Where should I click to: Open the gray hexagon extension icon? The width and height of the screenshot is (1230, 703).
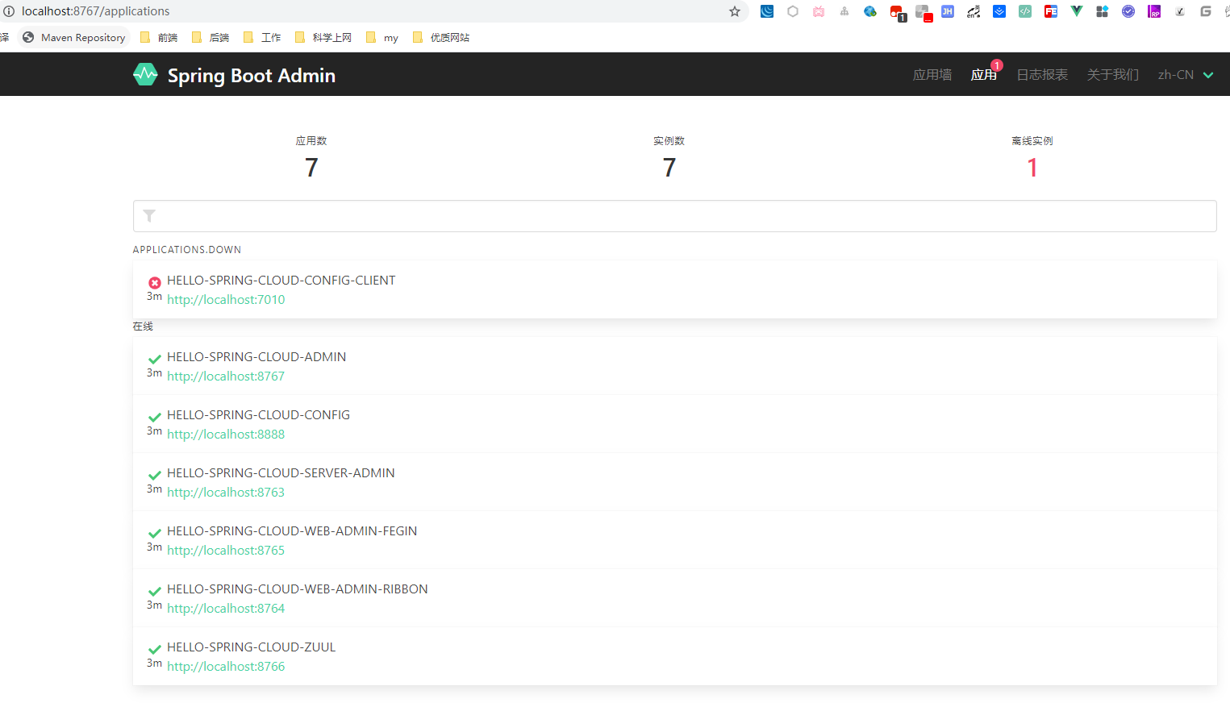coord(793,11)
